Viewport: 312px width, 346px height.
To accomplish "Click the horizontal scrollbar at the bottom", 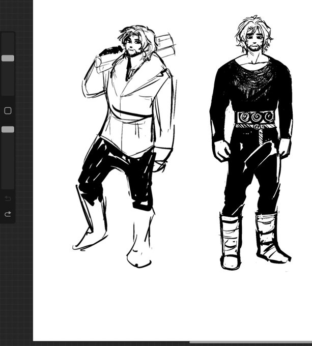I will 251,342.
